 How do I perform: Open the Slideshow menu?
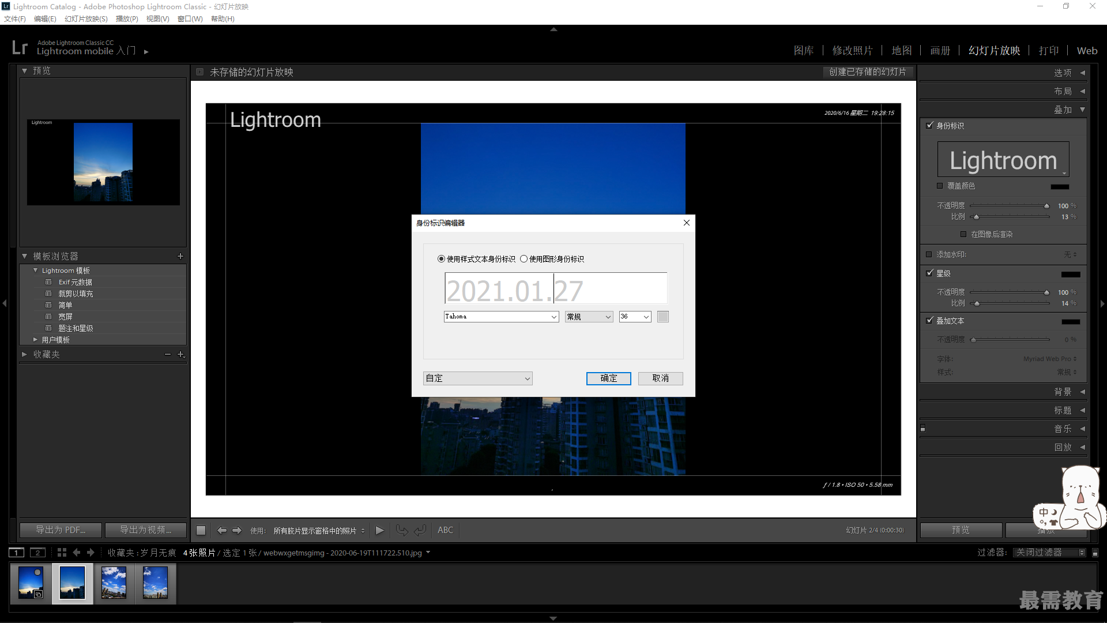[86, 19]
